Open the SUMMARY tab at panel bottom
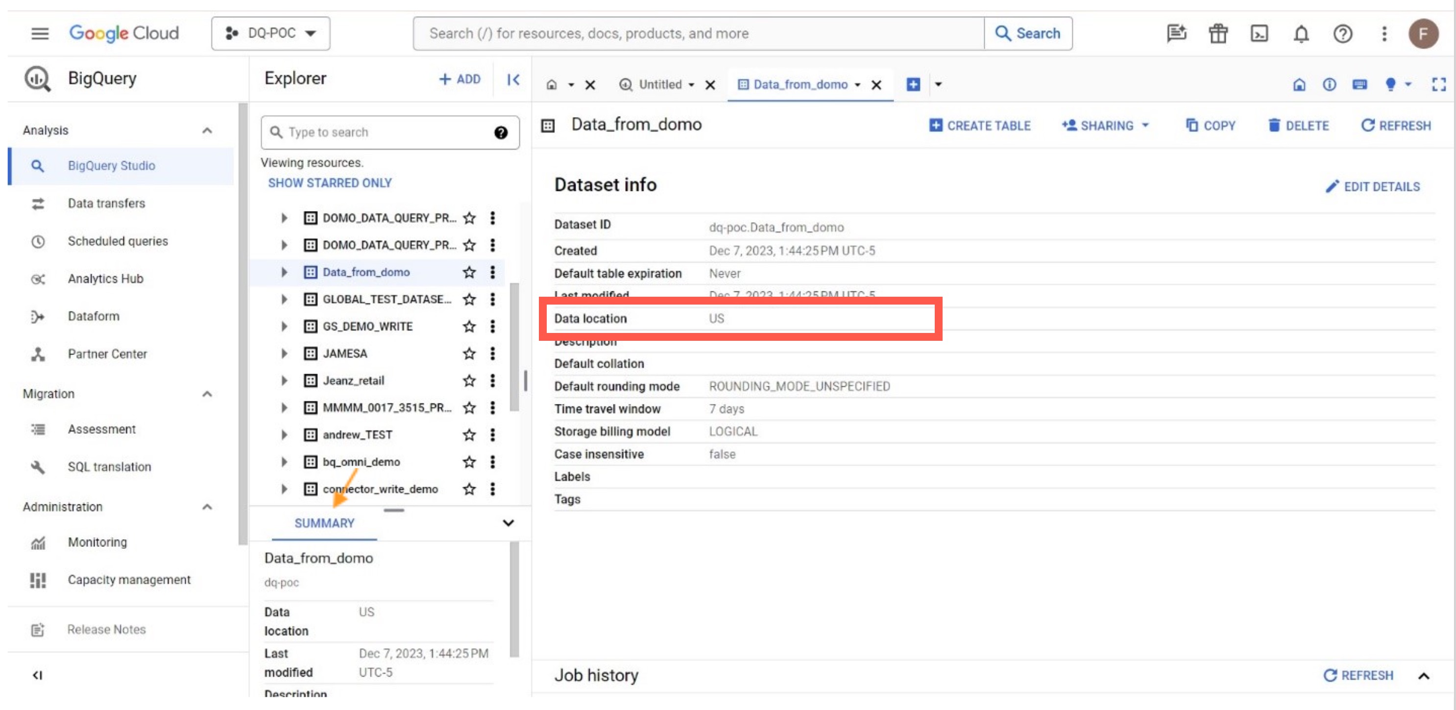1456x710 pixels. (324, 523)
